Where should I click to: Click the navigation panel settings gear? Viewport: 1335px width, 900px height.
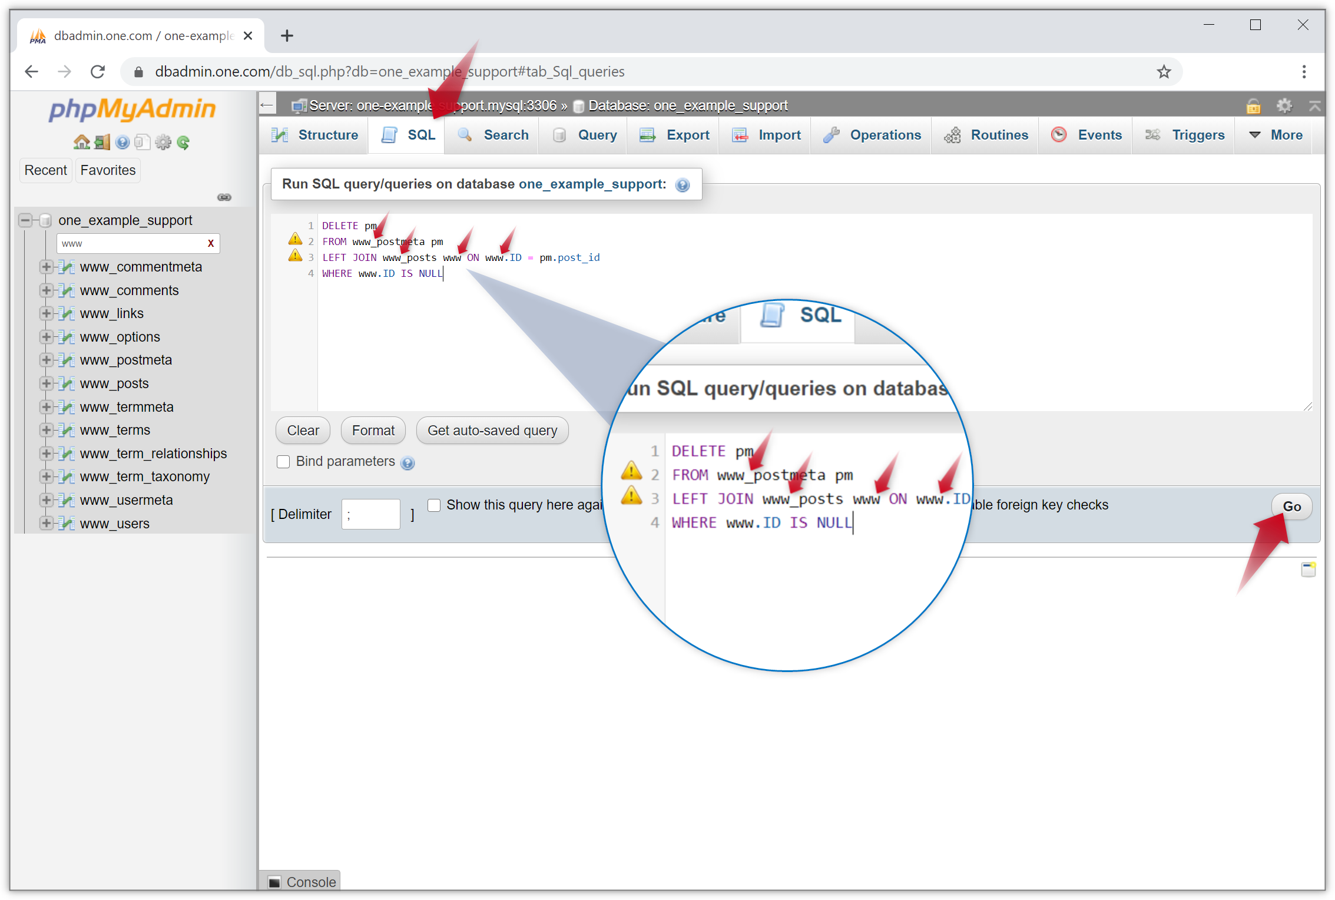click(x=163, y=142)
